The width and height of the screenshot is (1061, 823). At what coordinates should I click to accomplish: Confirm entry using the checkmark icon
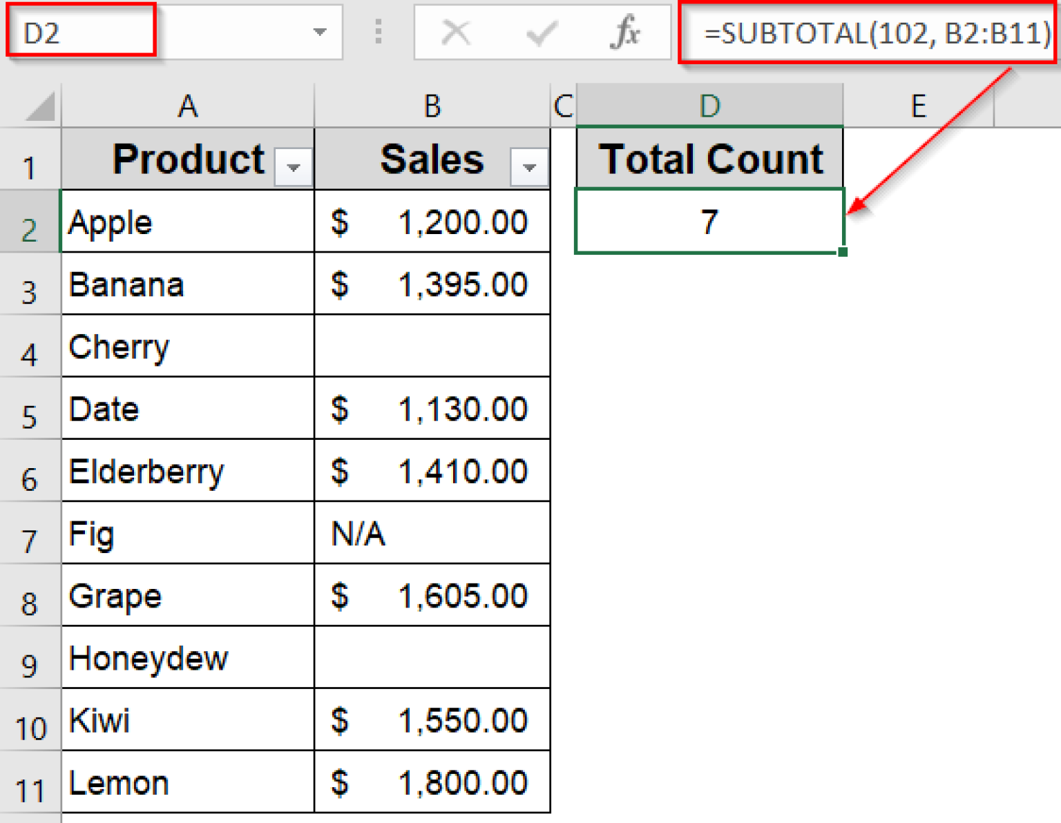point(542,32)
